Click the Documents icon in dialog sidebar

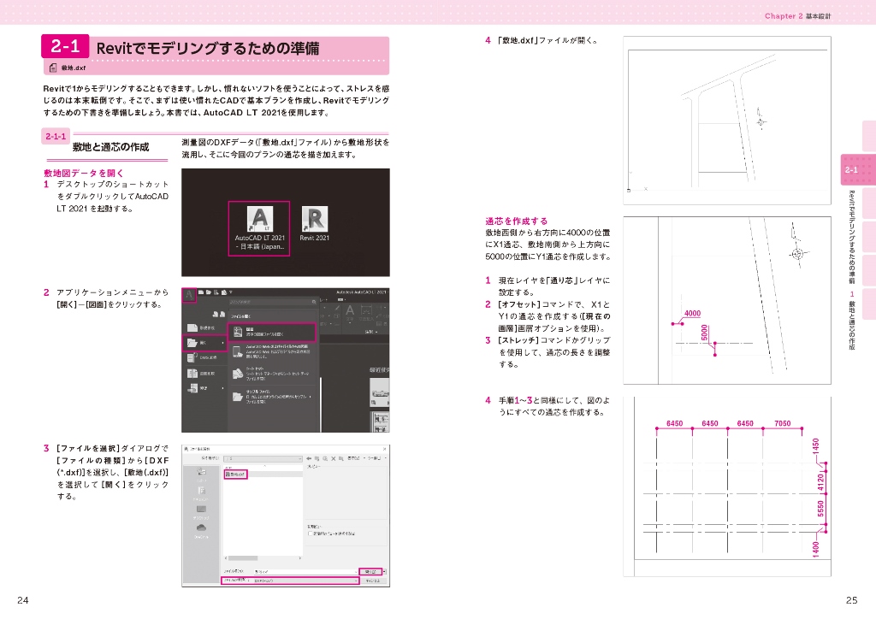pos(201,490)
